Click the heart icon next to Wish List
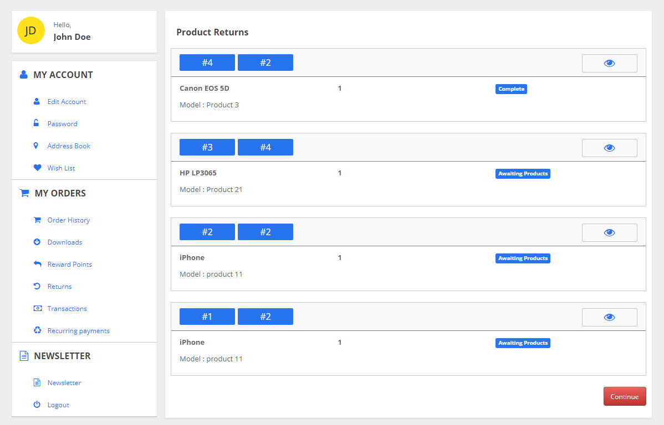The width and height of the screenshot is (664, 425). [37, 168]
